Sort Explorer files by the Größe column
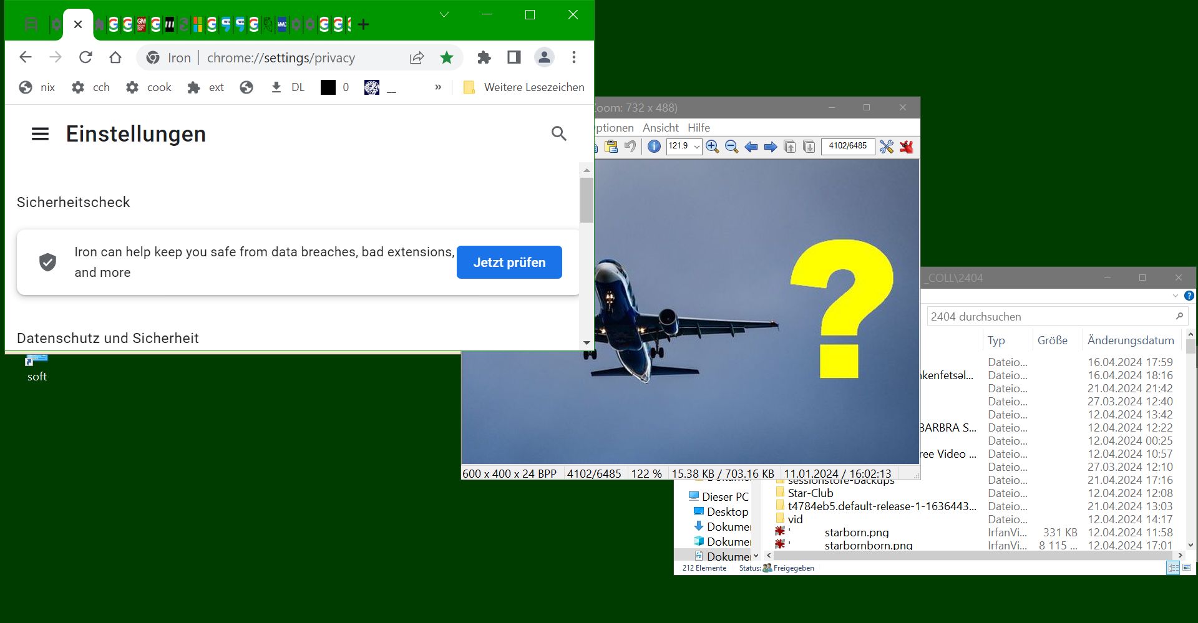1198x623 pixels. (x=1053, y=340)
